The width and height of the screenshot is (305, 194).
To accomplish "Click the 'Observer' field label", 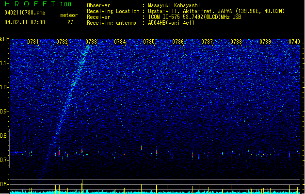I will (98, 5).
